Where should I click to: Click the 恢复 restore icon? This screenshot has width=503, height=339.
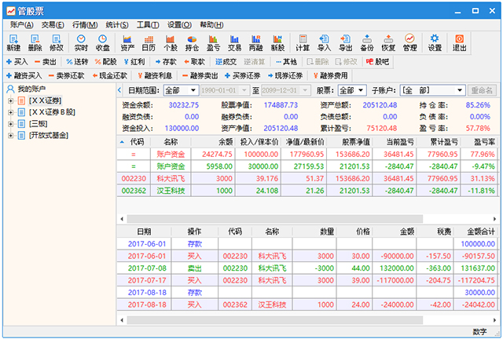pyautogui.click(x=388, y=43)
